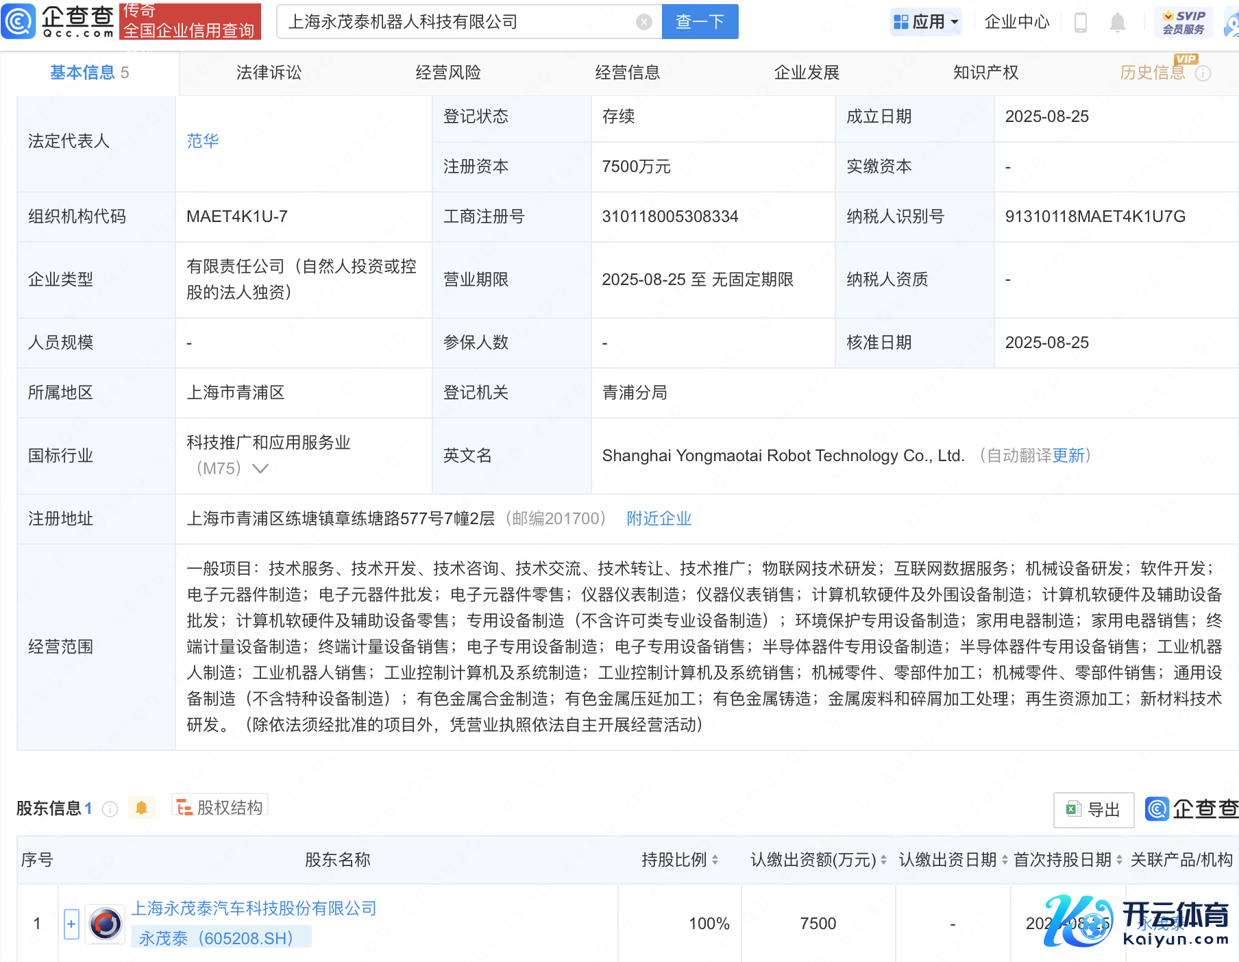
Task: Open legal representative 范华 link
Action: point(203,141)
